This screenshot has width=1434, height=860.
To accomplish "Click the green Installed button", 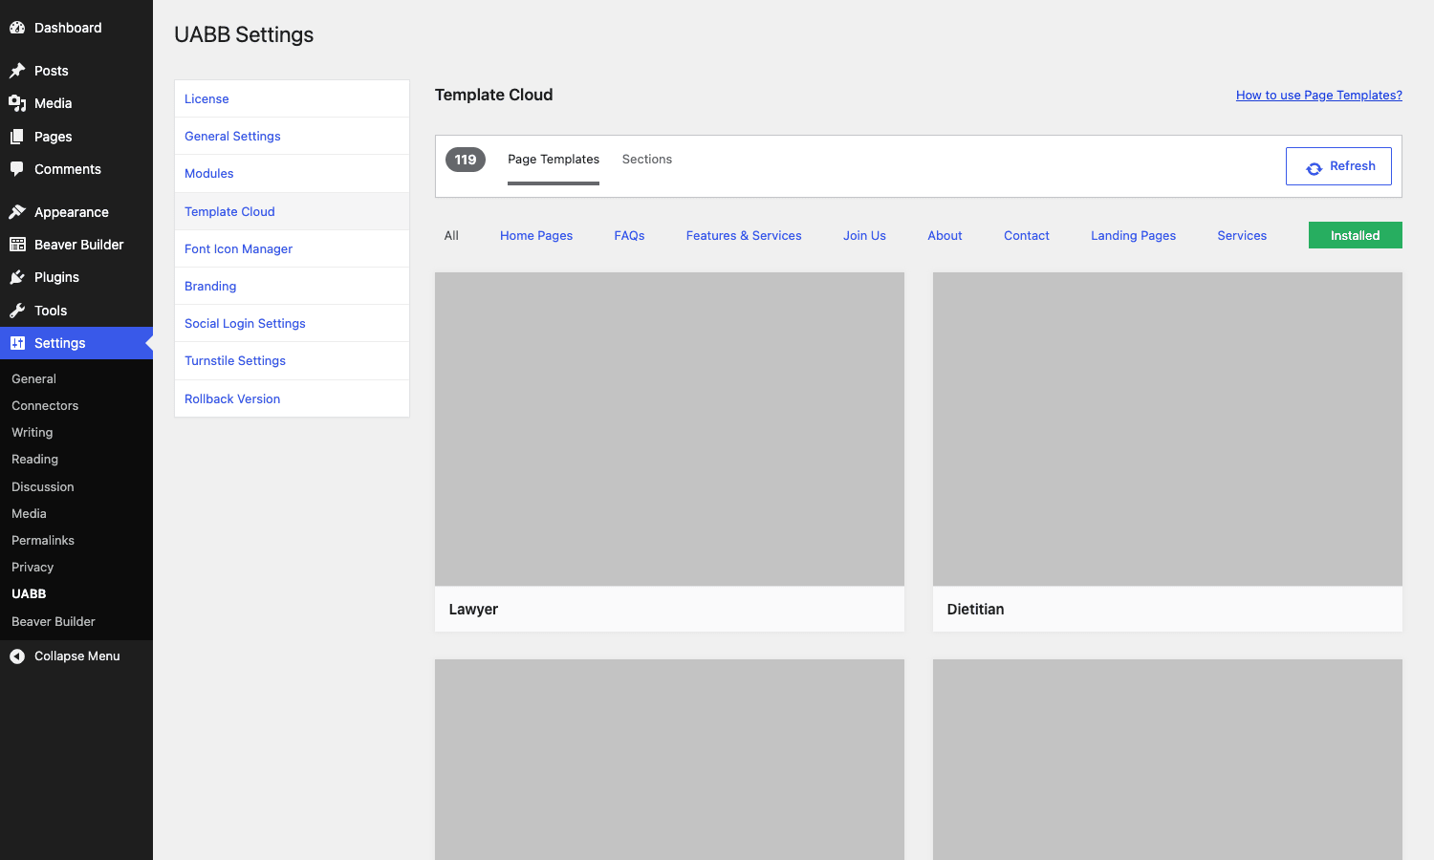I will 1356,235.
